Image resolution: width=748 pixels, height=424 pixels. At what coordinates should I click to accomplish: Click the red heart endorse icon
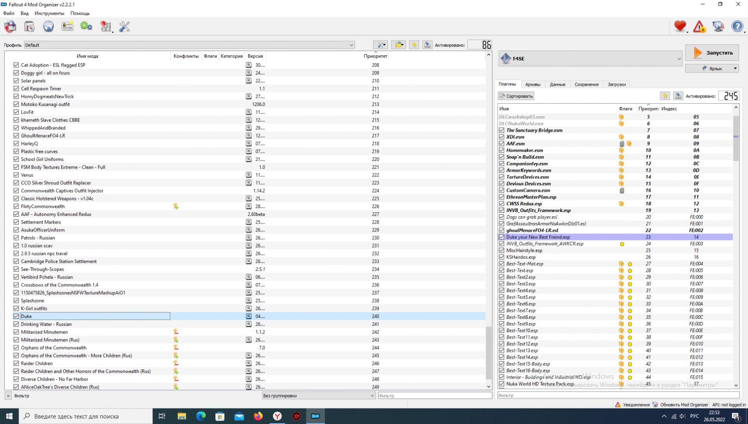[x=680, y=27]
